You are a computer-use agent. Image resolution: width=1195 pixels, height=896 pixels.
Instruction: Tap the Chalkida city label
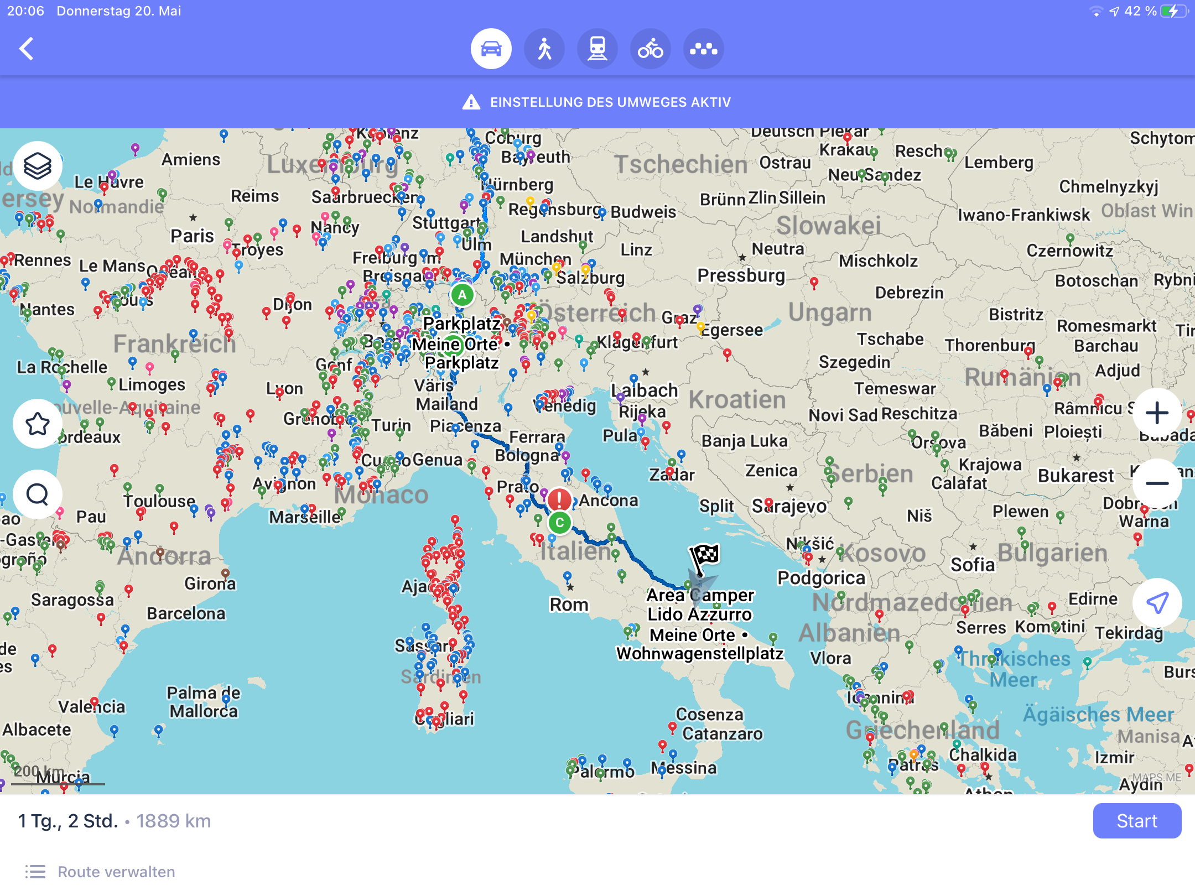(983, 755)
